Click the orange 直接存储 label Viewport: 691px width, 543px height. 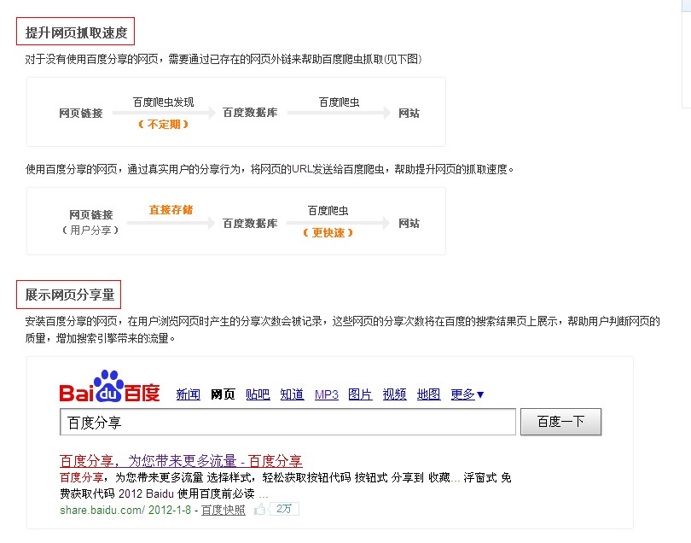pyautogui.click(x=171, y=210)
